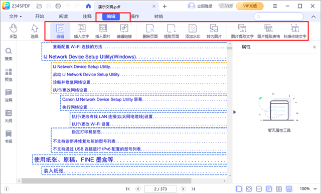This screenshot has width=321, height=194.
Task: Select the 选择 pointer tool
Action: [35, 31]
